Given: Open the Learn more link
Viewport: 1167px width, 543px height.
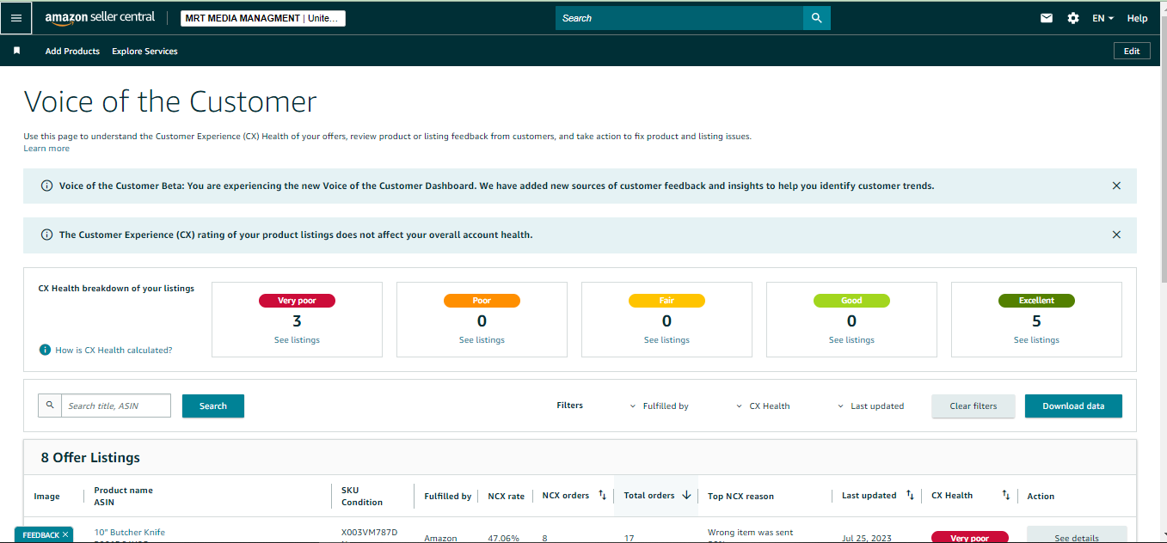Looking at the screenshot, I should coord(46,149).
